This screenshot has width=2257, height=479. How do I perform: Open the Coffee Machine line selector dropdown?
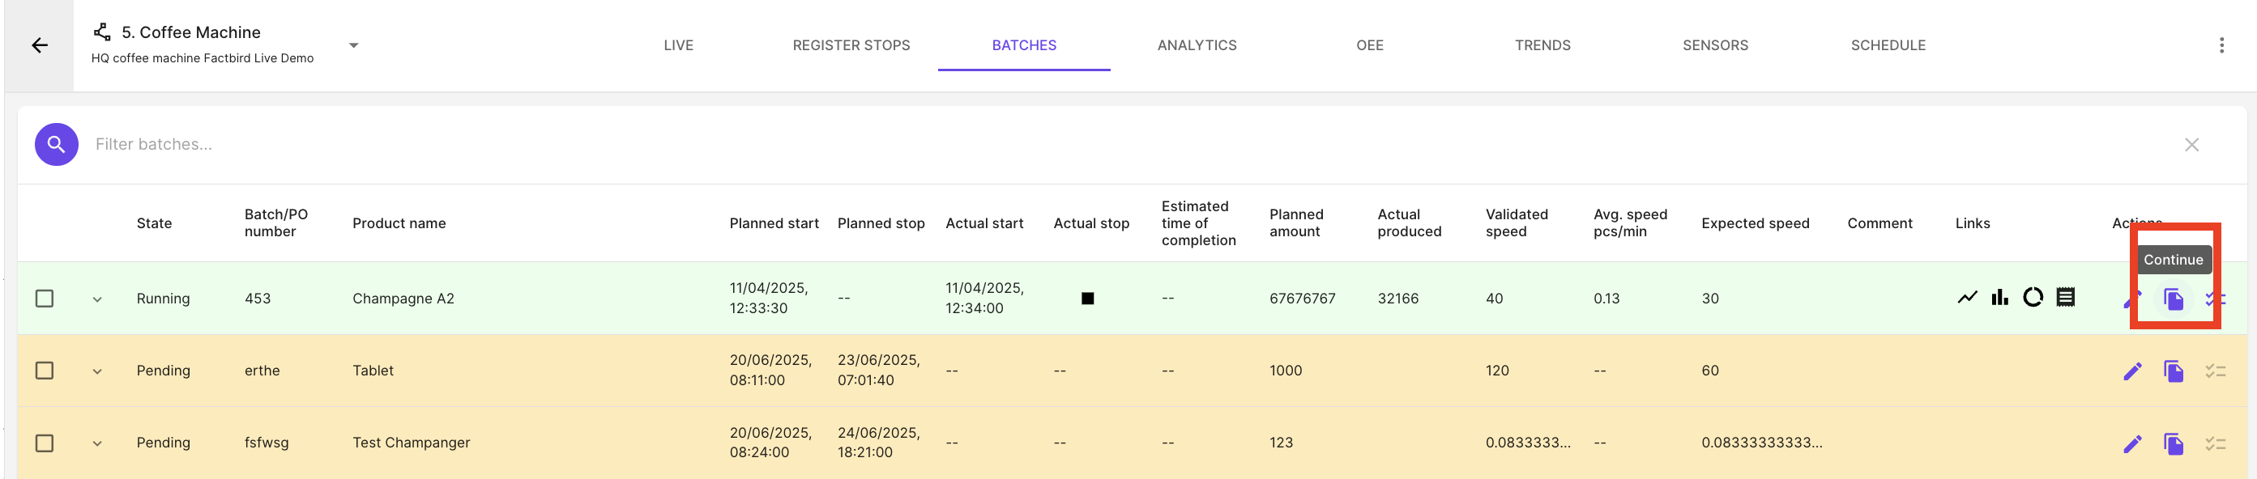pos(354,45)
